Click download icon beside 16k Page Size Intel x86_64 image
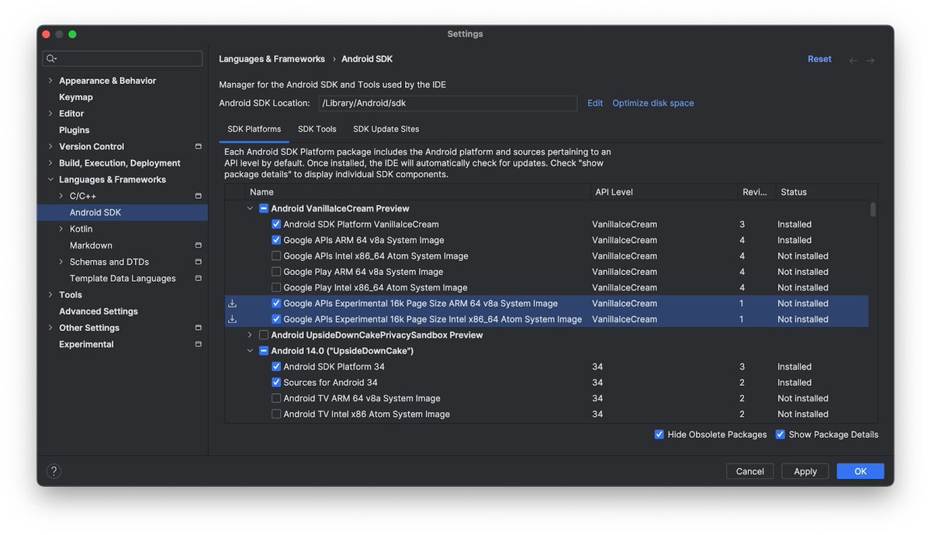The height and width of the screenshot is (535, 931). [x=232, y=319]
